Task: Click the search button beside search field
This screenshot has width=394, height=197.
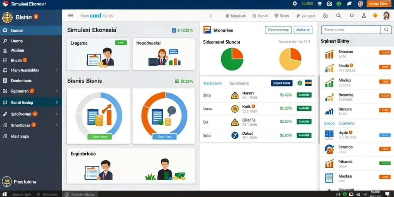Action: (x=386, y=30)
